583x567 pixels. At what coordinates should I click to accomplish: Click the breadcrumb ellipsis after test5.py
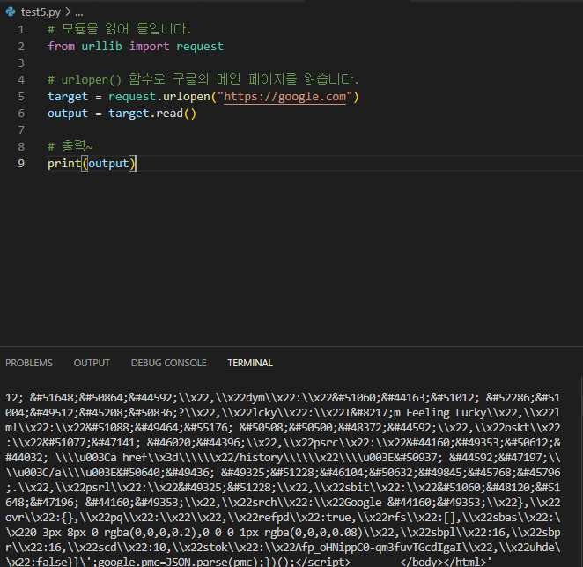pyautogui.click(x=79, y=12)
